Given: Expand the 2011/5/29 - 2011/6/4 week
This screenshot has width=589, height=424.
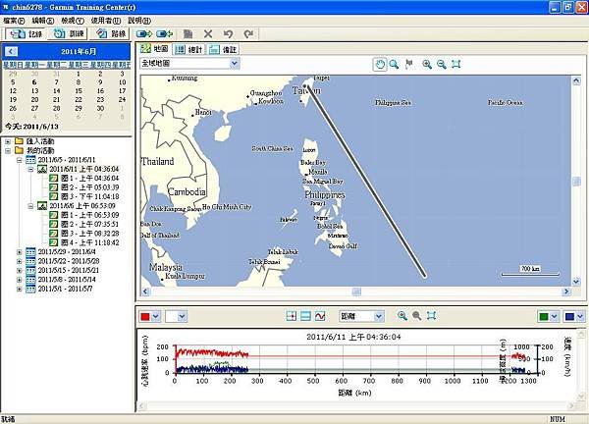Looking at the screenshot, I should pos(20,252).
